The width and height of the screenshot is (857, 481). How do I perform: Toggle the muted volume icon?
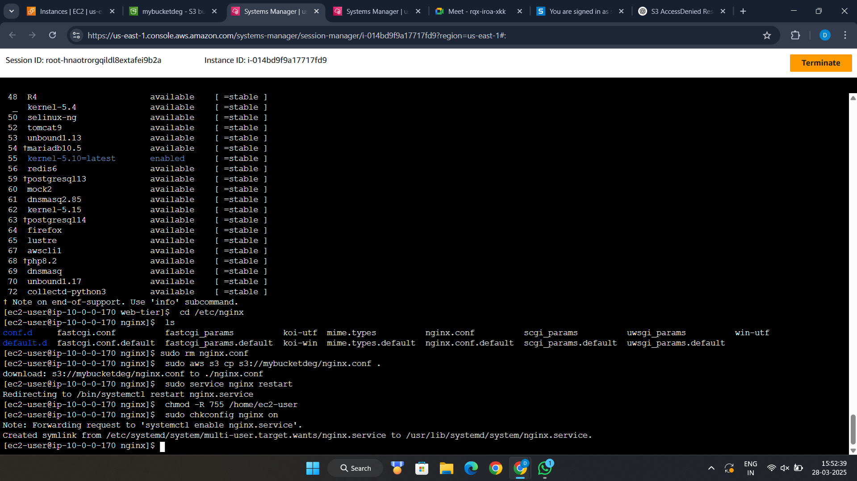(x=785, y=468)
